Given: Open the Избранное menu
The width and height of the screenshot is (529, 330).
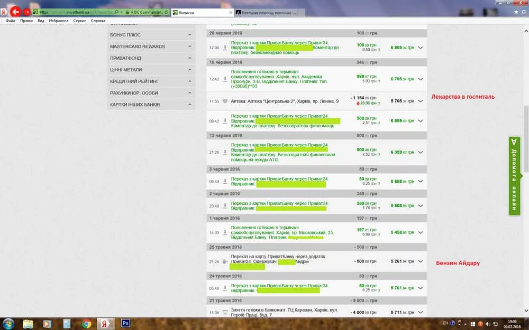Looking at the screenshot, I should click(x=59, y=21).
